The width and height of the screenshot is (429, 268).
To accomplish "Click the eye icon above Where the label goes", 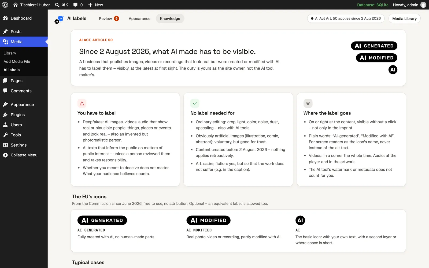I will [308, 103].
